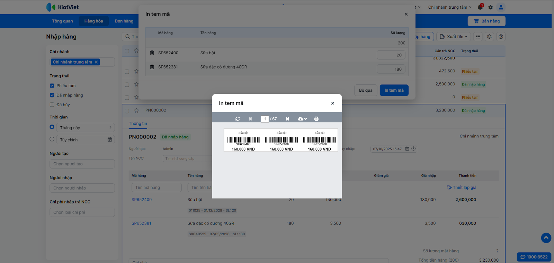
Task: Check the Đã hủy status filter
Action: point(52,105)
